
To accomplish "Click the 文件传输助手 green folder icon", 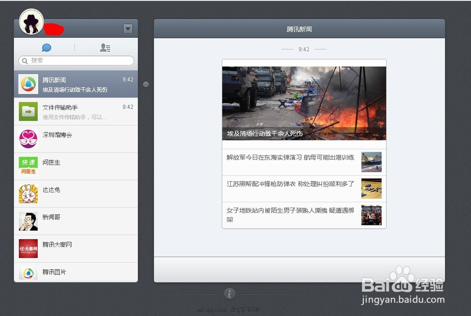I will coord(28,111).
